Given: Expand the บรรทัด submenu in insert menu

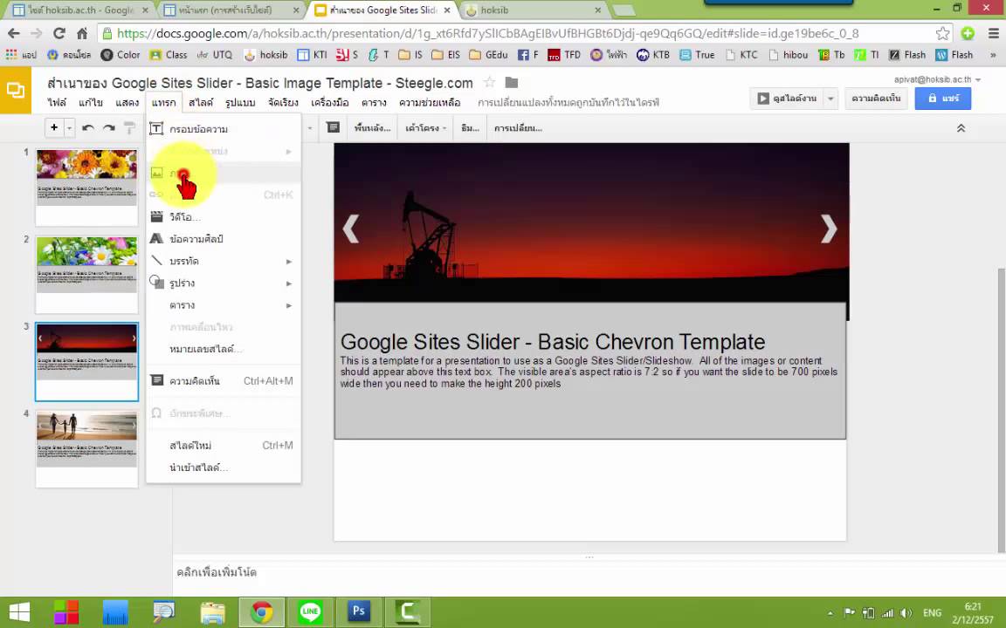Looking at the screenshot, I should [x=223, y=262].
